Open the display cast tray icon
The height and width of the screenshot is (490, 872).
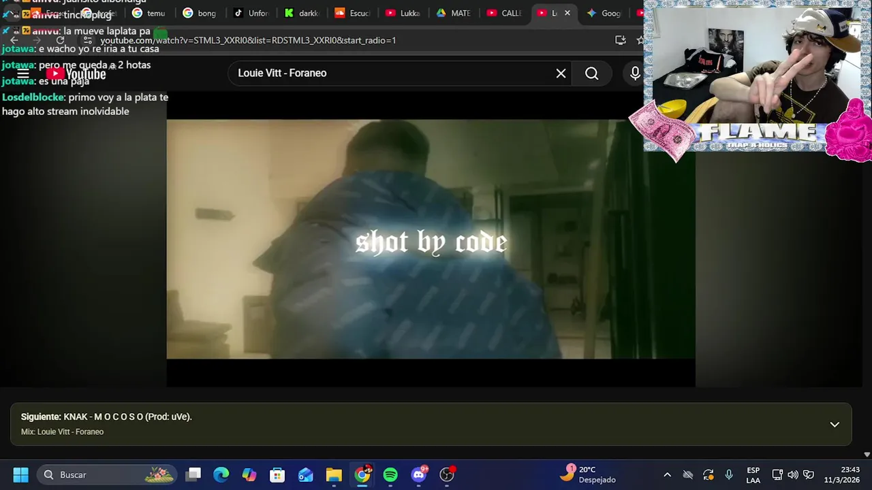777,474
